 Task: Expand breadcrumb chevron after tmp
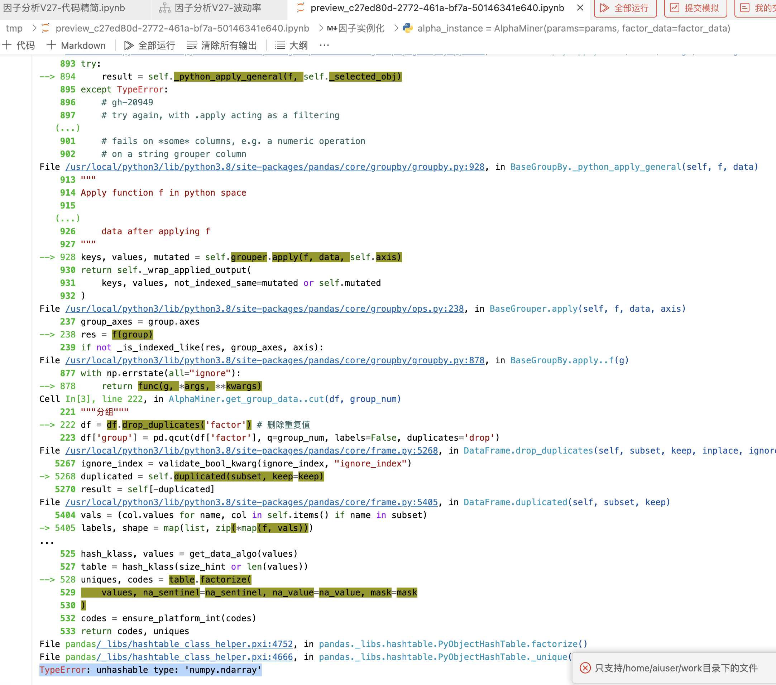pyautogui.click(x=34, y=28)
